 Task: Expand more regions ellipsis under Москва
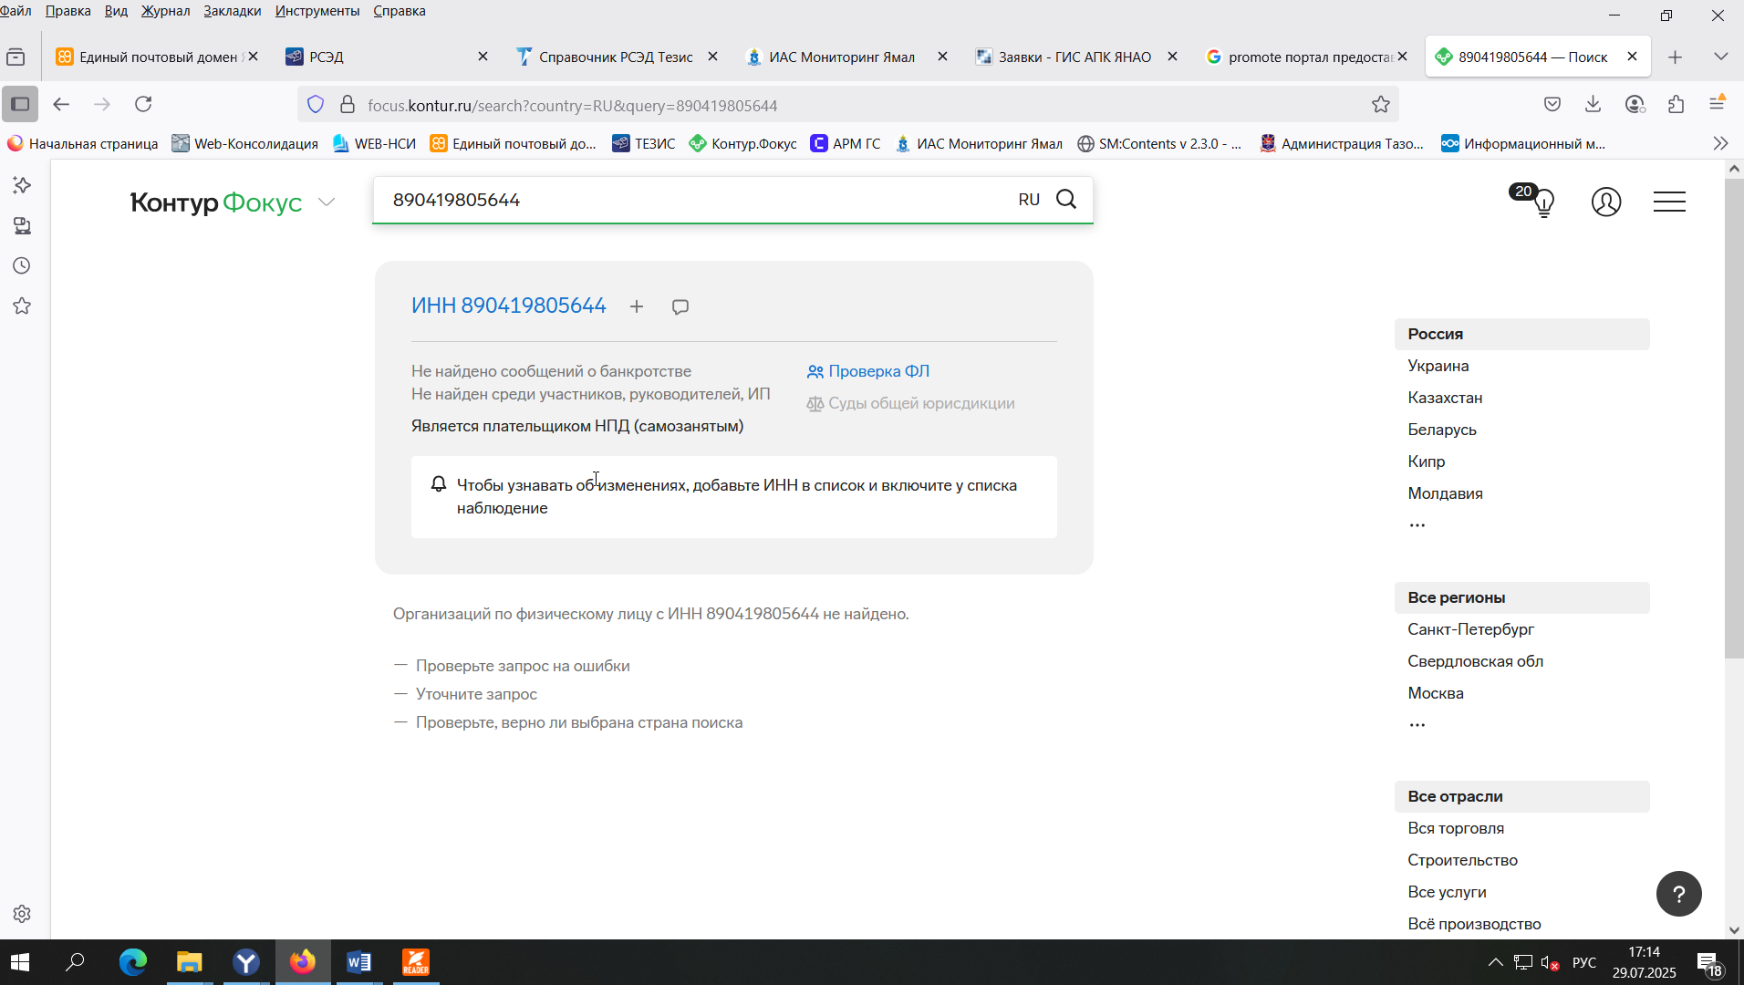[1417, 725]
